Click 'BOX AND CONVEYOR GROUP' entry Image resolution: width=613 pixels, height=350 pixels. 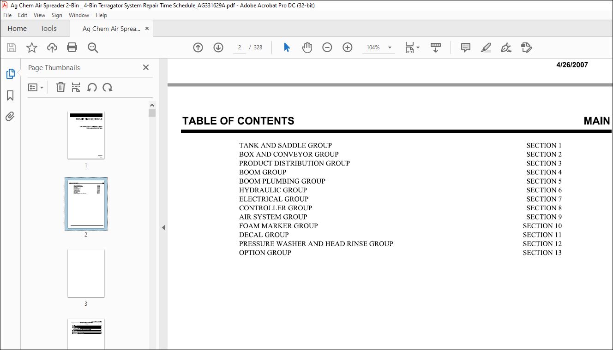(289, 154)
